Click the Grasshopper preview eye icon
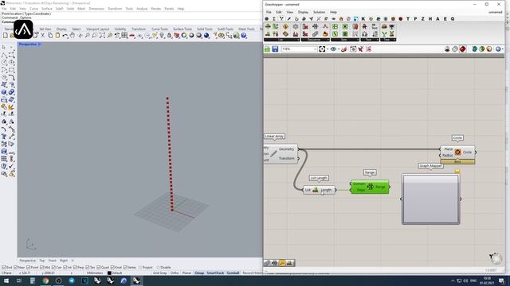 333,49
